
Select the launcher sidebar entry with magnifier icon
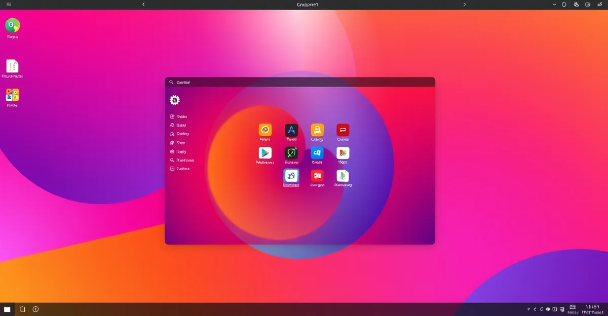[x=182, y=160]
